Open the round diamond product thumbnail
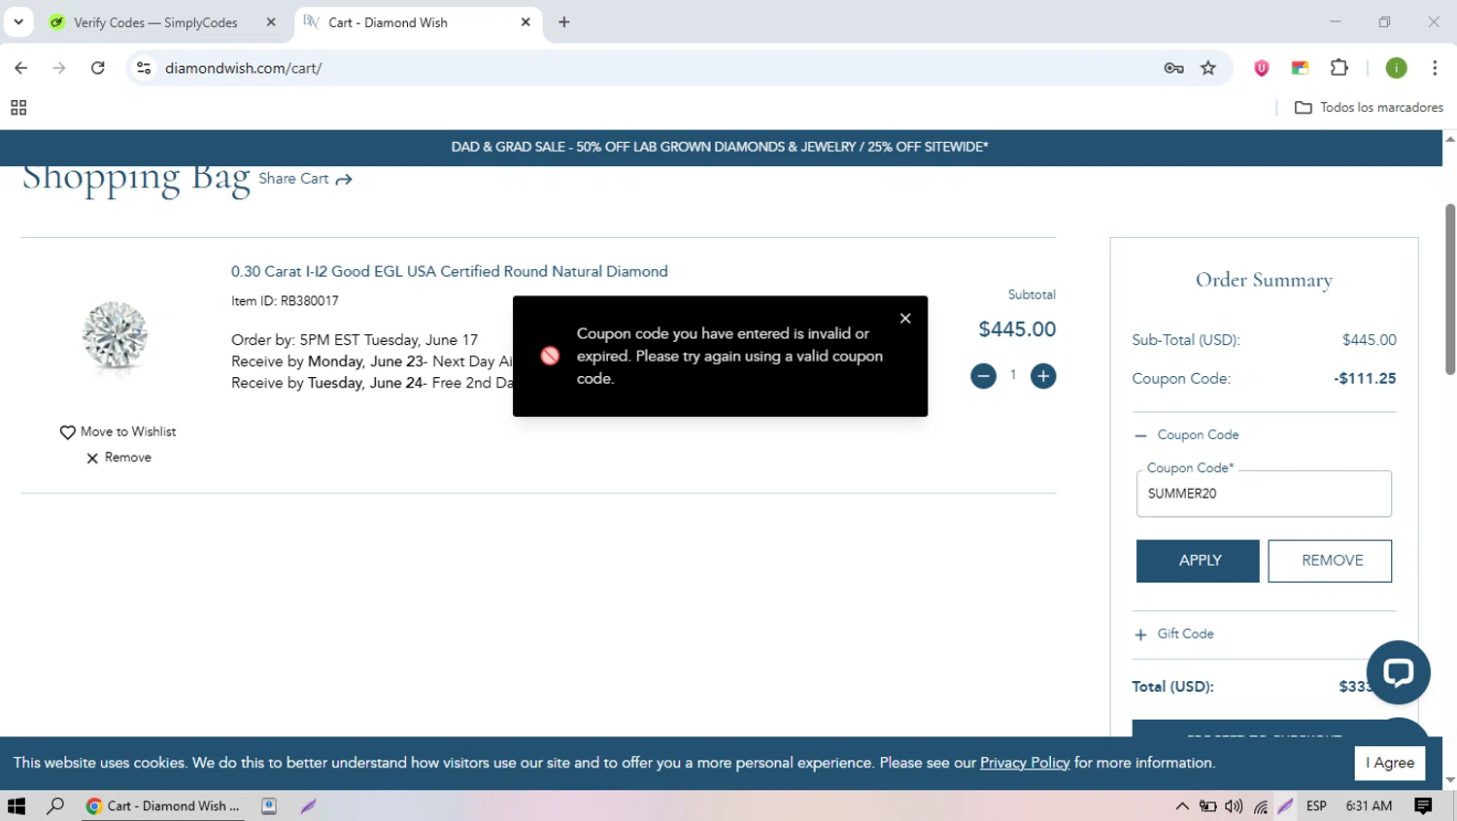Screen dimensions: 1457x821 (115, 337)
